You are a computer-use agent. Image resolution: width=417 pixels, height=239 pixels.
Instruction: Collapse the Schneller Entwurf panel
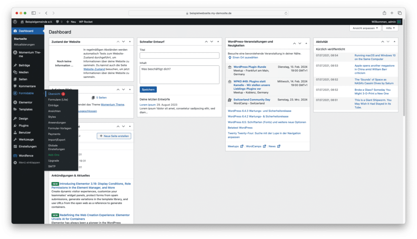(x=218, y=42)
